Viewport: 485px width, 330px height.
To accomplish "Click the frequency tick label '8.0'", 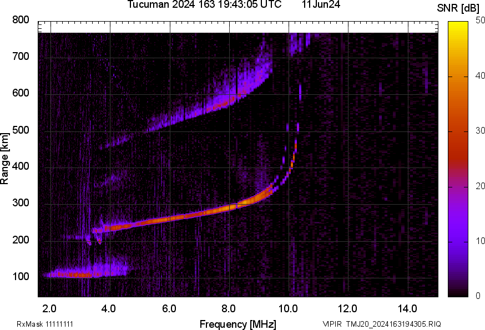I will [x=229, y=308].
